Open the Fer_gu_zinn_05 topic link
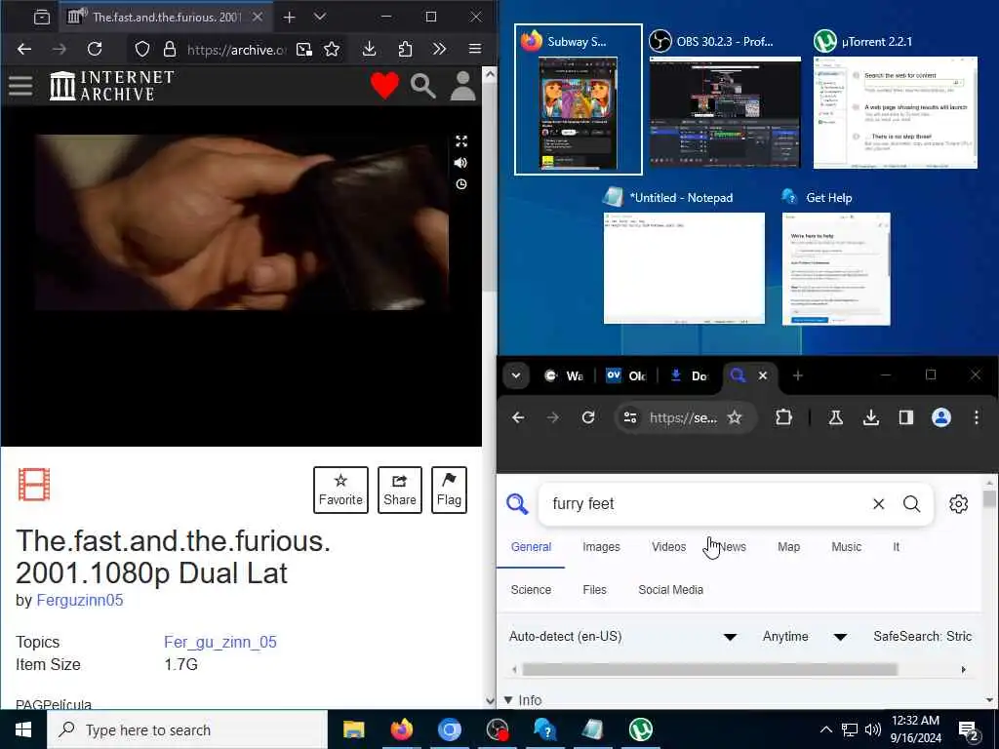The image size is (999, 749). [220, 642]
